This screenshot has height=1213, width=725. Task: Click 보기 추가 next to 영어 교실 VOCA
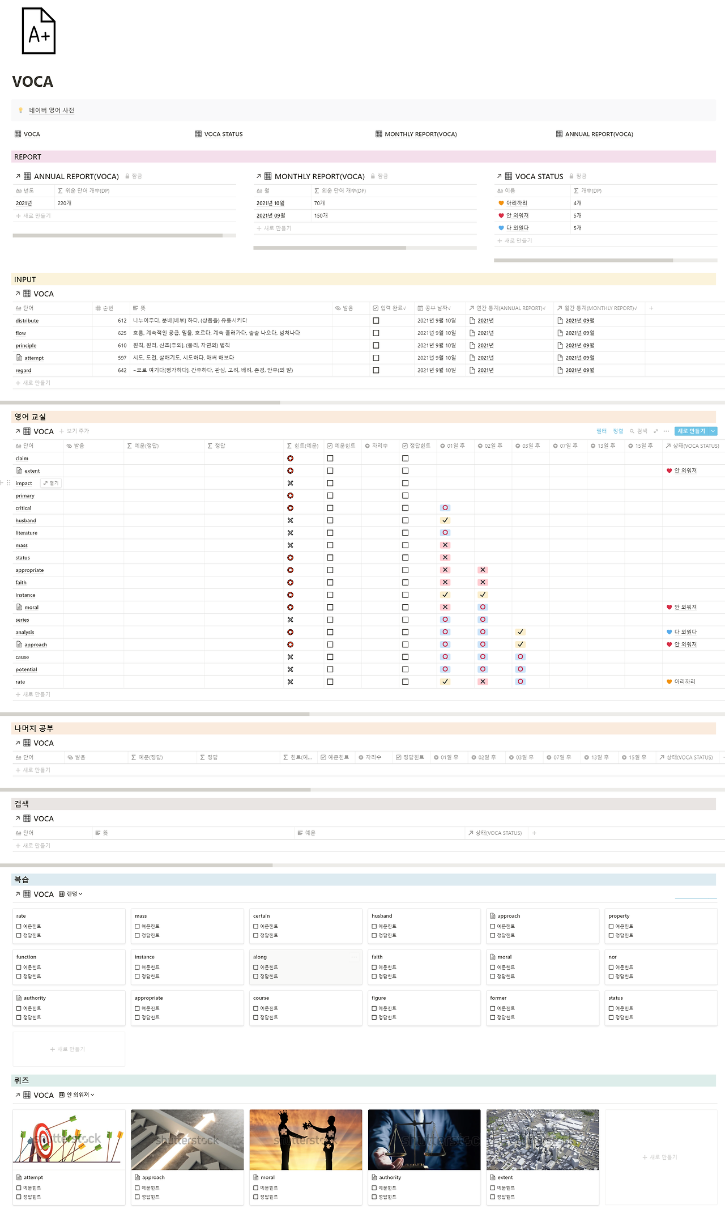click(74, 431)
